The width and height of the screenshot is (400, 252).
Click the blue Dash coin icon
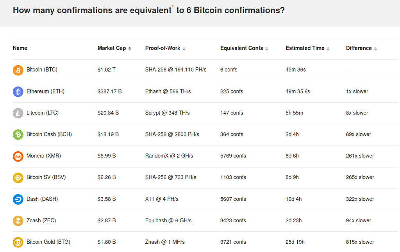click(x=18, y=199)
